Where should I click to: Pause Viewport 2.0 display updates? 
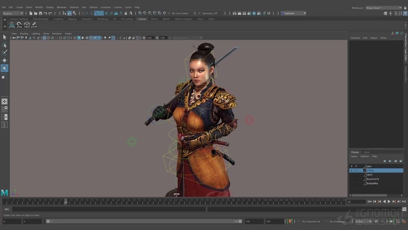[269, 13]
